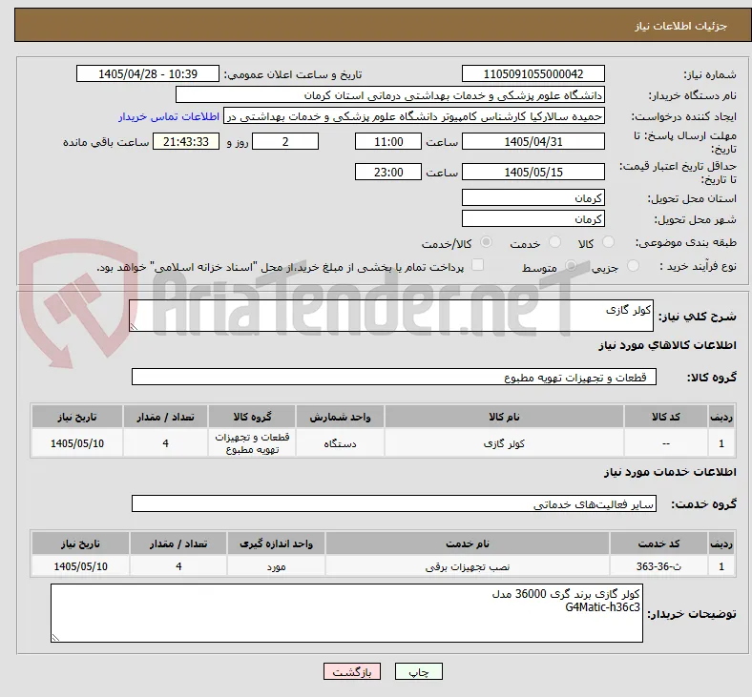The width and height of the screenshot is (752, 697).
Task: Click the delivery city field کرمان
Action: point(533,219)
